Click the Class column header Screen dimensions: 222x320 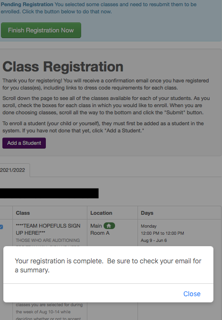(23, 213)
